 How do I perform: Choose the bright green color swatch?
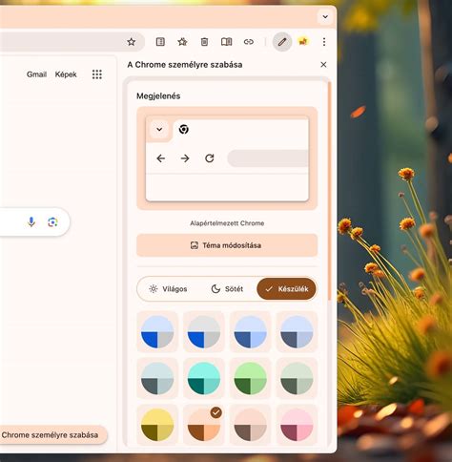[x=250, y=378]
